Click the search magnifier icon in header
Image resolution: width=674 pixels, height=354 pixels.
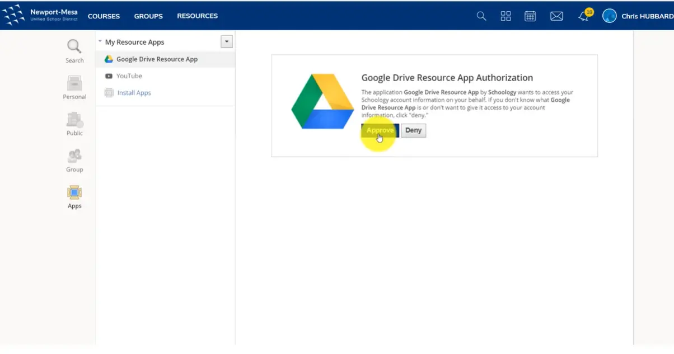click(x=481, y=16)
